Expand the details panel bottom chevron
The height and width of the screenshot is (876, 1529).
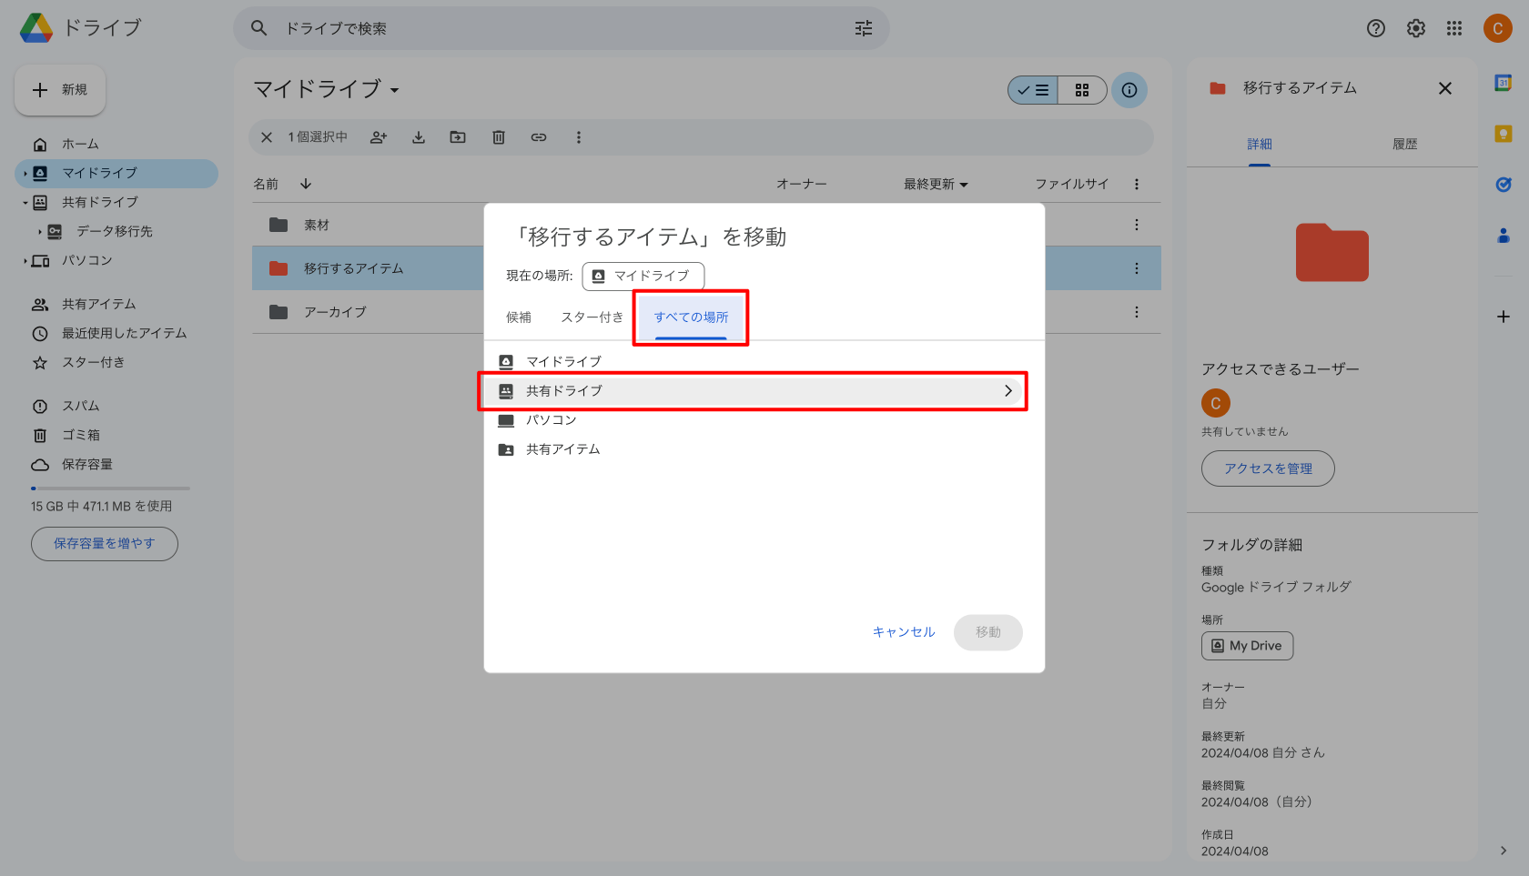point(1503,851)
